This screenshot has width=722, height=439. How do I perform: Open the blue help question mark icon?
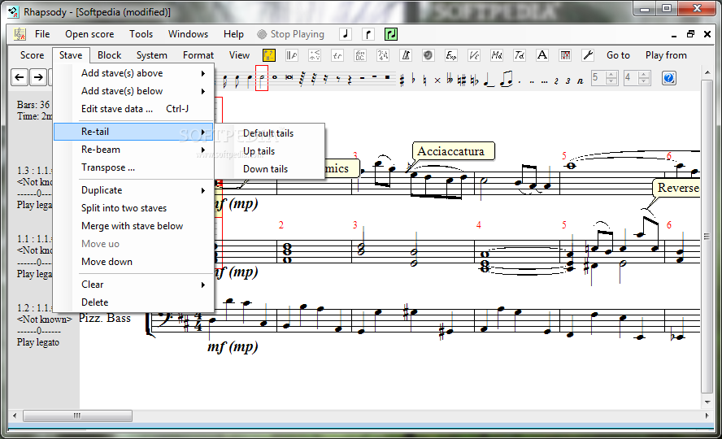pos(668,78)
